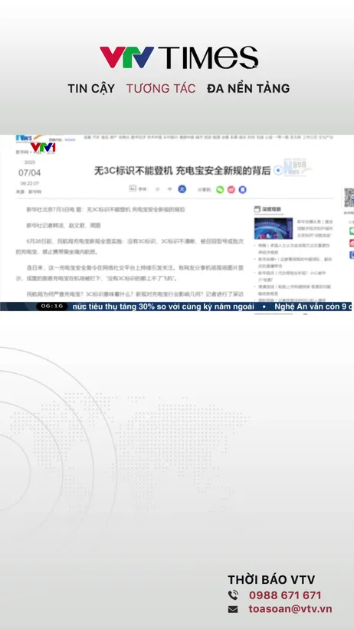
Task: Click the QR code at right edge
Action: [349, 198]
